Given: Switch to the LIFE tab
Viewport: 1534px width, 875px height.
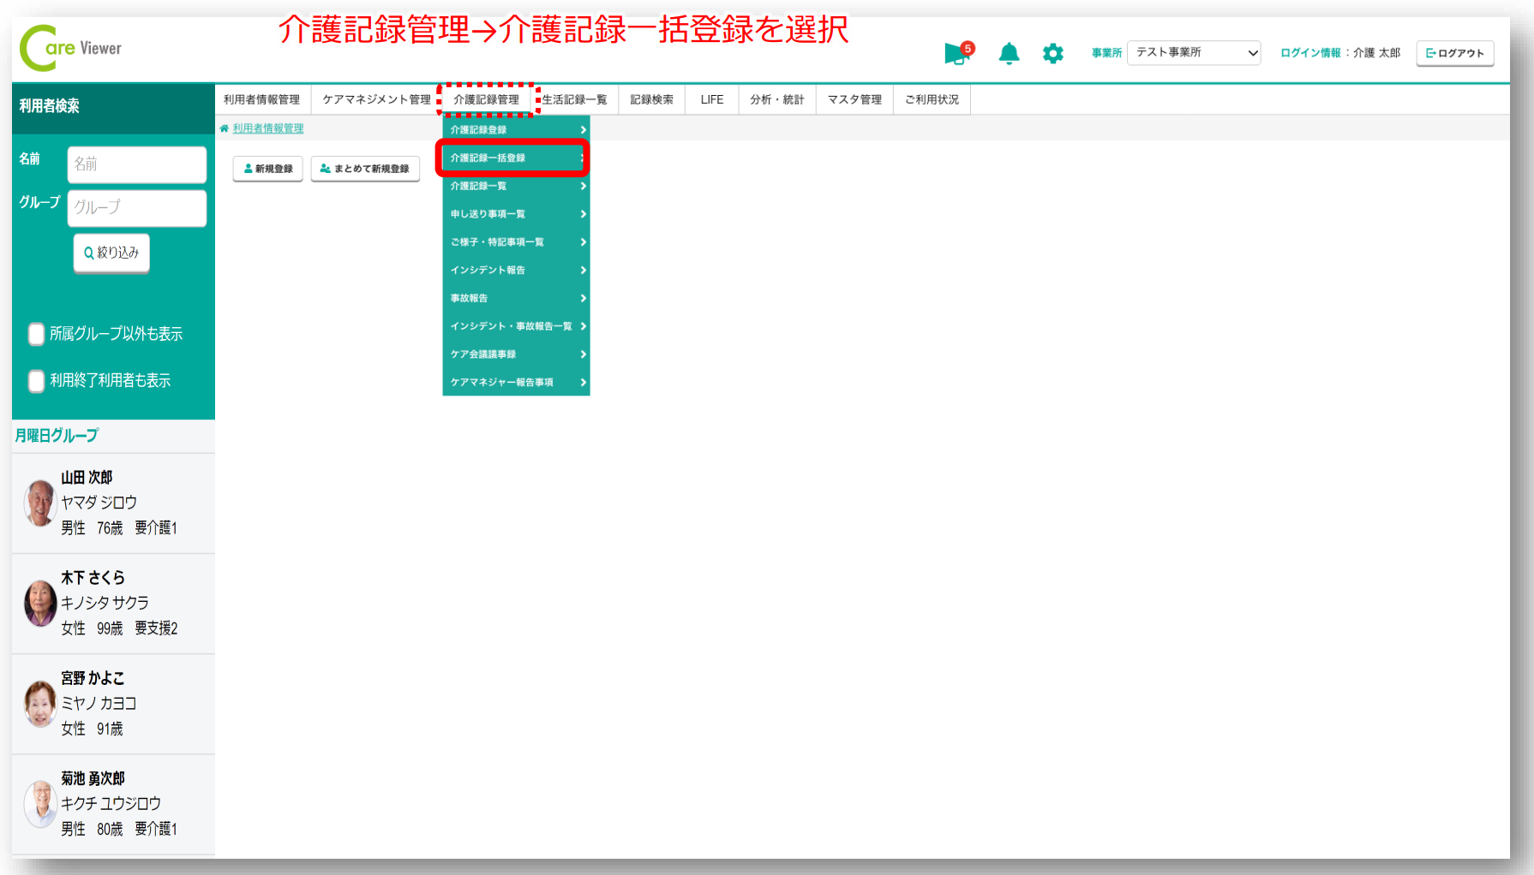Looking at the screenshot, I should 711,100.
